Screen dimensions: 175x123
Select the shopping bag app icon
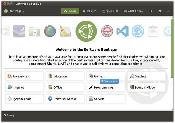point(153,31)
